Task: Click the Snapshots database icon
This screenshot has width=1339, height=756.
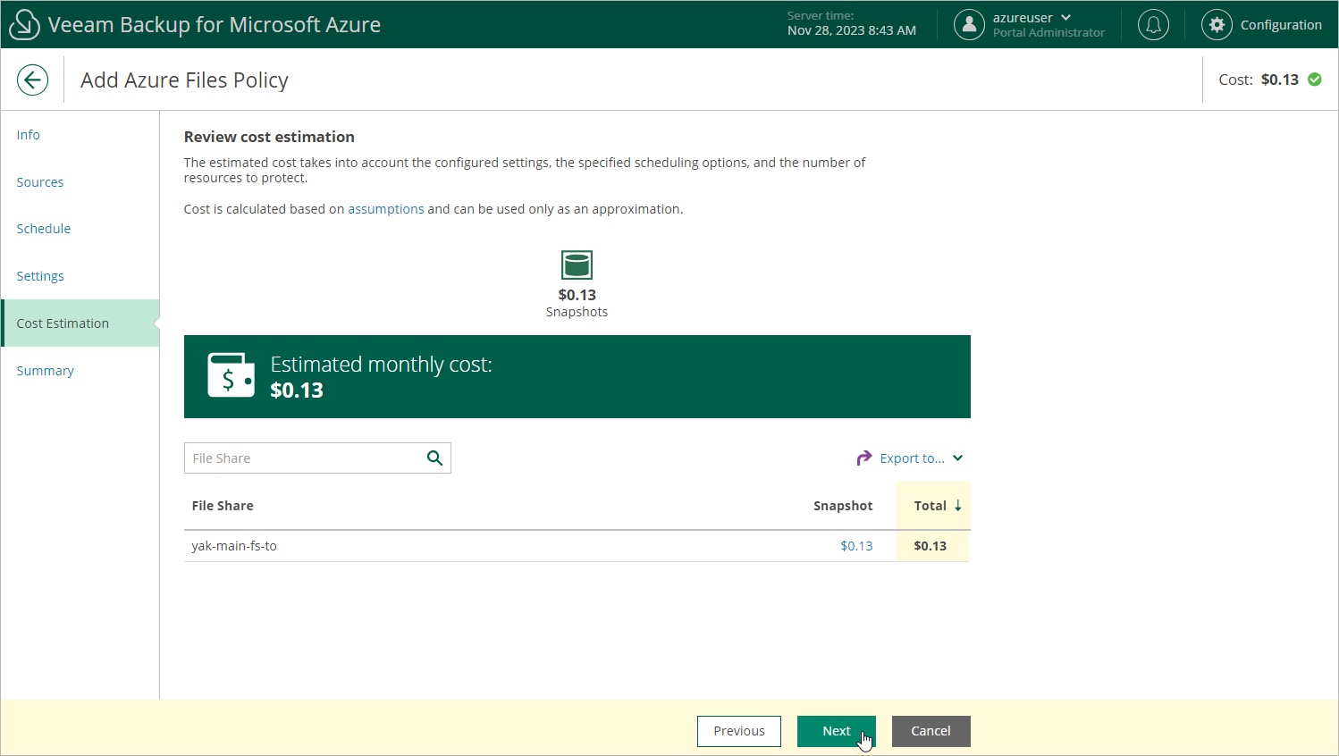Action: [x=577, y=265]
